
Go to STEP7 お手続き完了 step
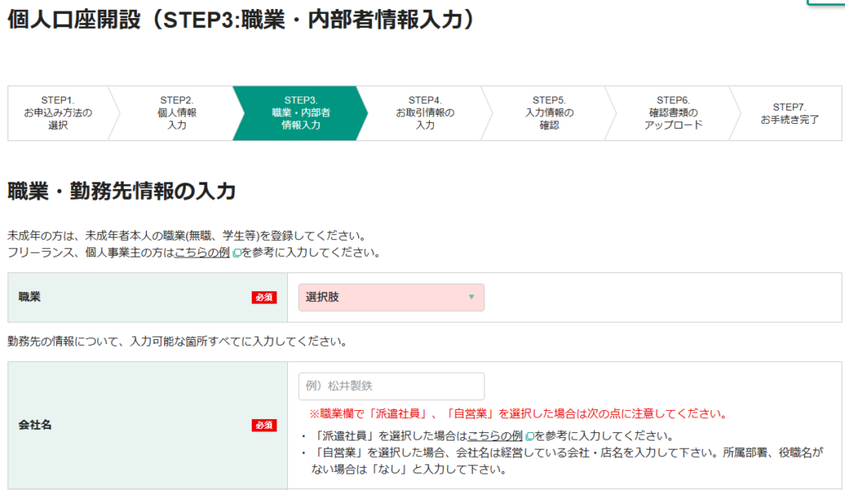point(789,113)
